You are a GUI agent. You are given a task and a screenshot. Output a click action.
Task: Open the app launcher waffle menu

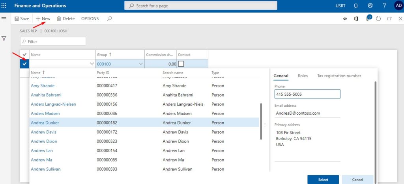point(4,6)
